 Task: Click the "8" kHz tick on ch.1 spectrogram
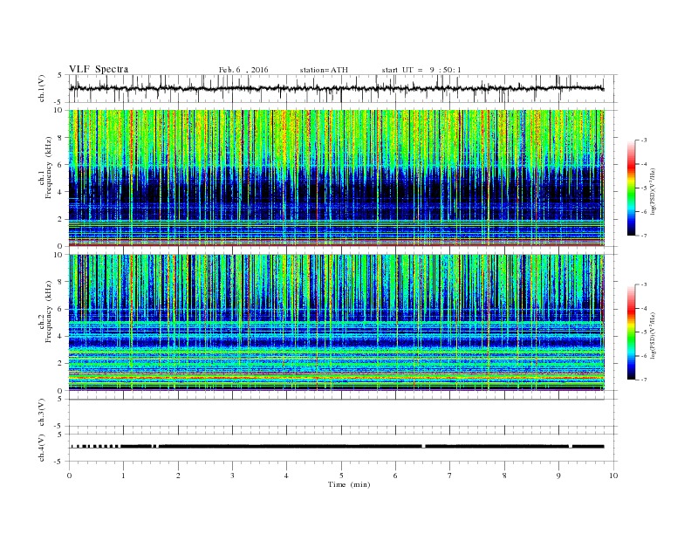60,138
